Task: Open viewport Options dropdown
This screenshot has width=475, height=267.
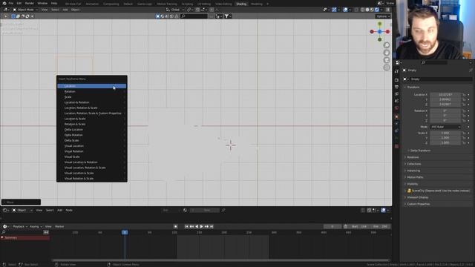Action: pyautogui.click(x=383, y=16)
